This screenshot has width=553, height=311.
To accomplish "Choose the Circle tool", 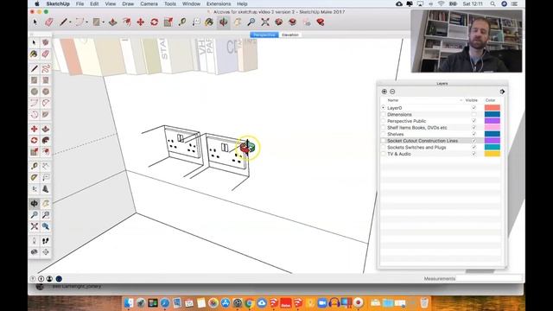I will [35, 92].
